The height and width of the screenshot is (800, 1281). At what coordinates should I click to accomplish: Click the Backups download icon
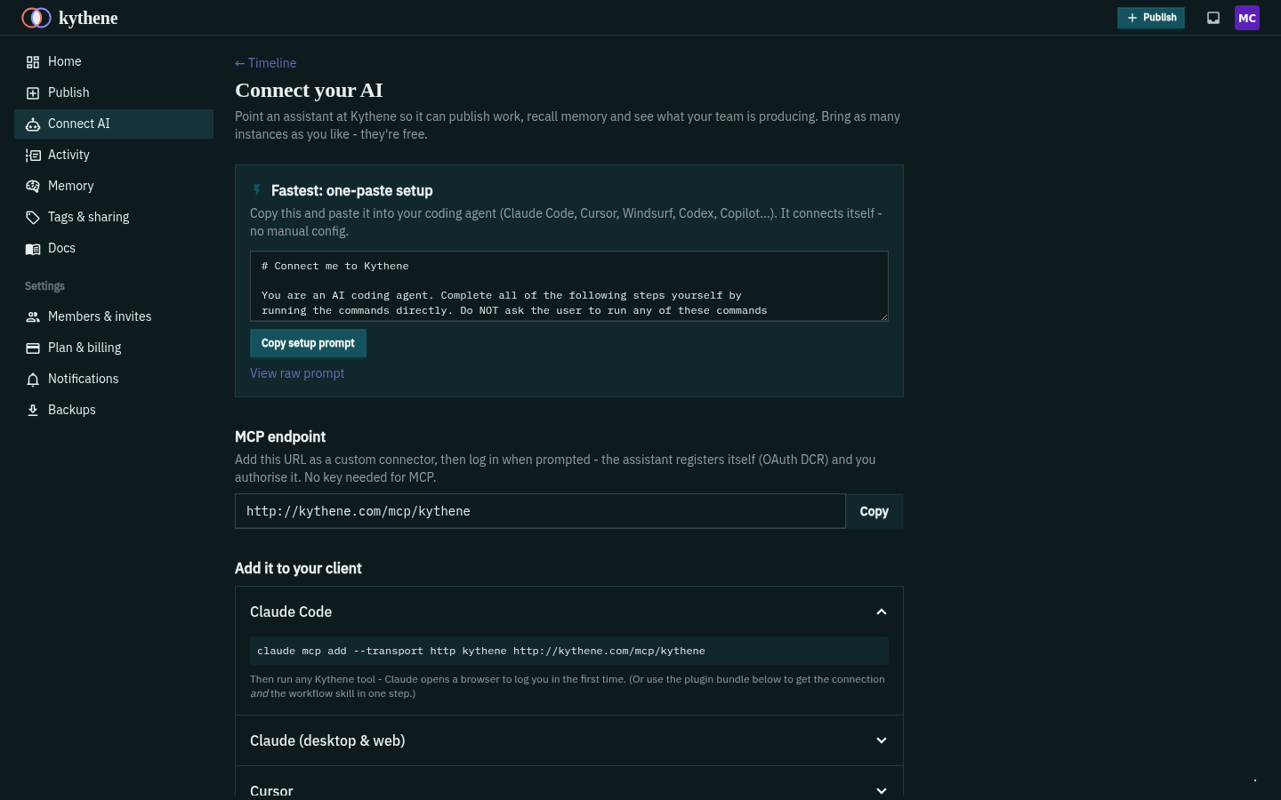[x=33, y=411]
